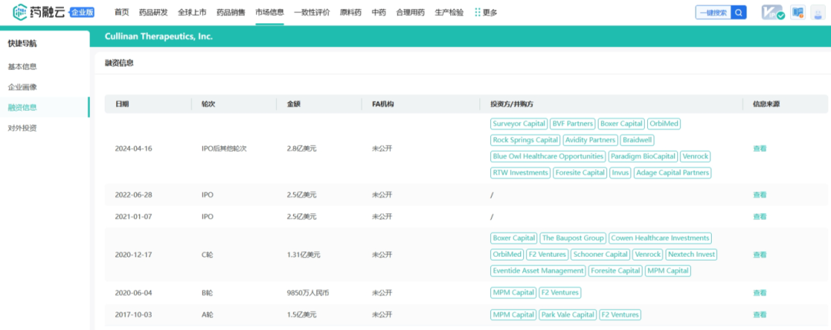The image size is (831, 330).
Task: Select 市场信息 menu tab
Action: pyautogui.click(x=269, y=13)
